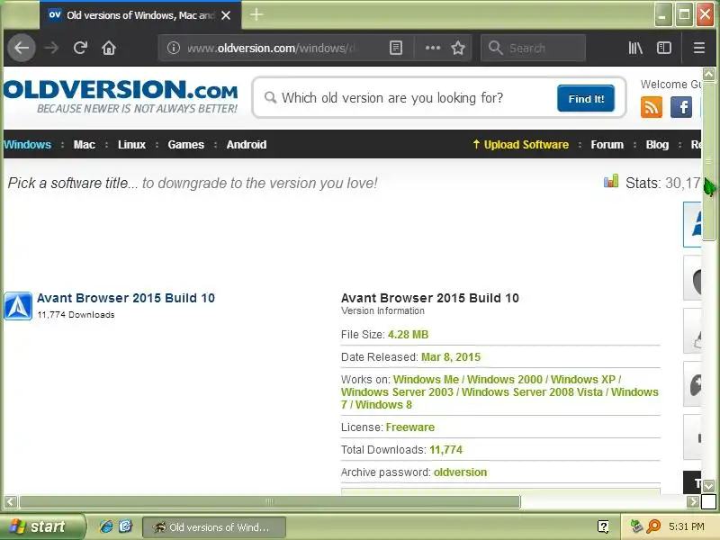Open the RSS feed icon
The width and height of the screenshot is (720, 540).
(651, 107)
